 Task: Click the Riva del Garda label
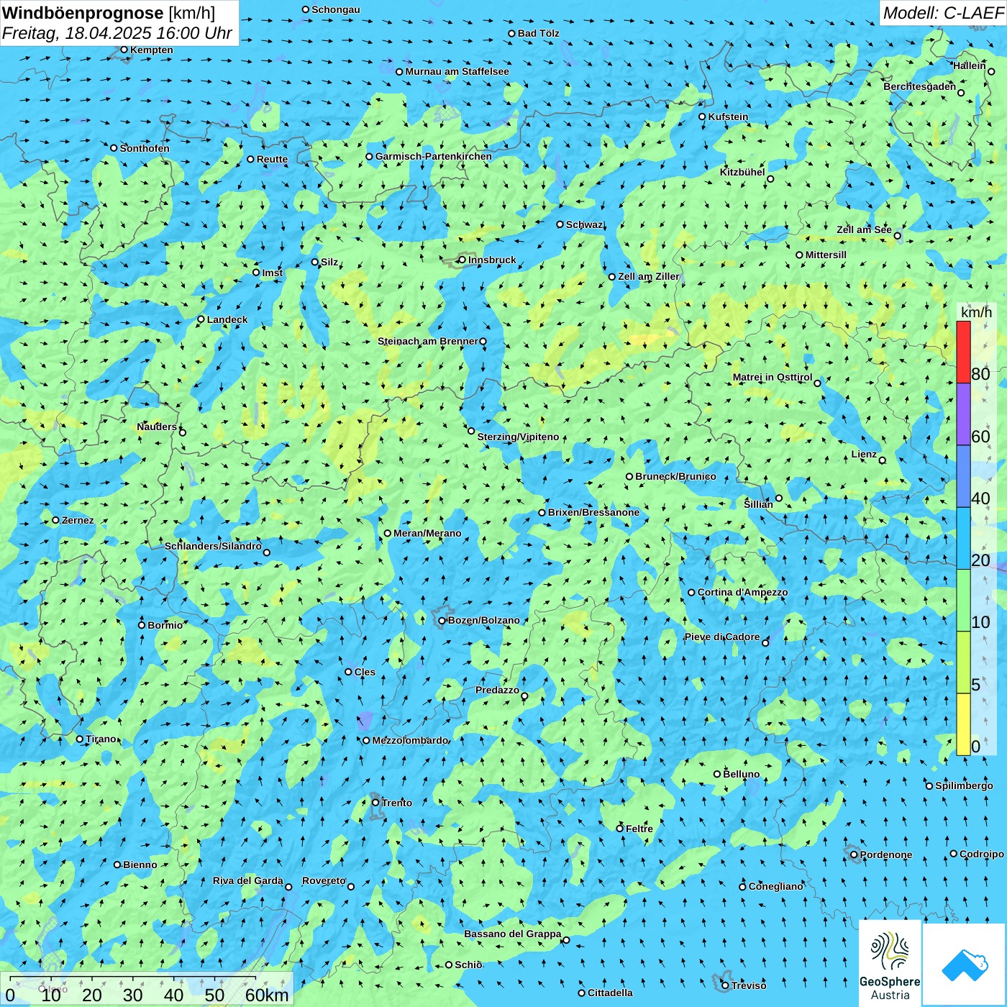click(247, 880)
